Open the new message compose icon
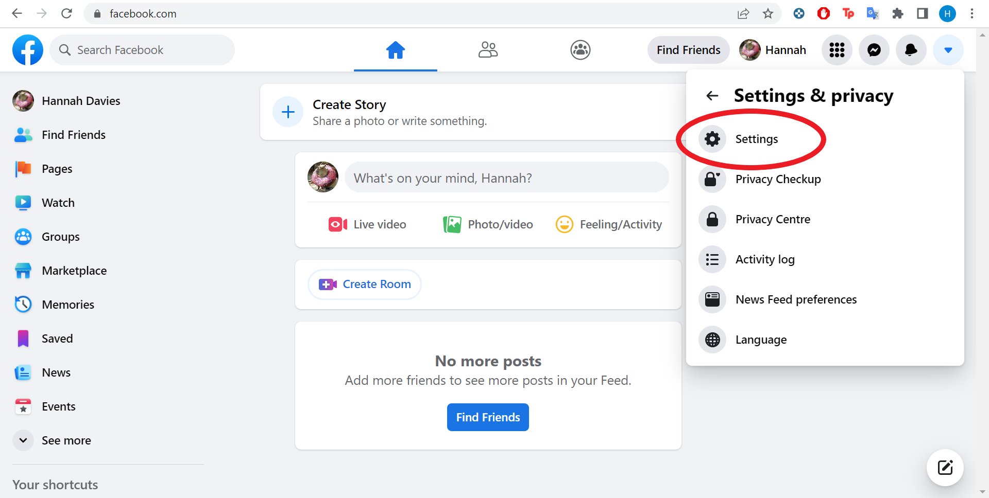This screenshot has width=989, height=498. click(945, 468)
